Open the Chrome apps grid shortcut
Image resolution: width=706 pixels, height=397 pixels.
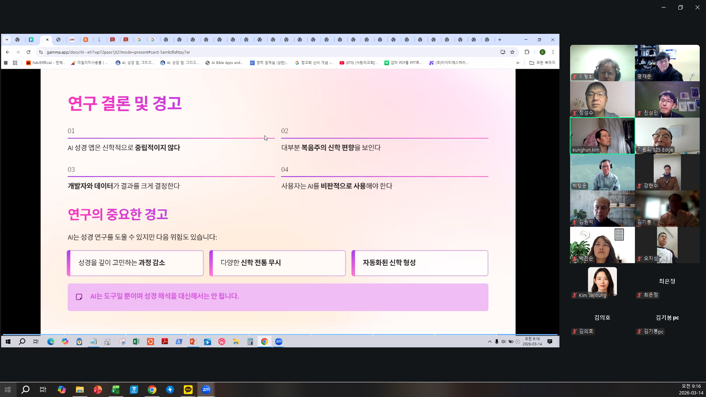[x=15, y=63]
